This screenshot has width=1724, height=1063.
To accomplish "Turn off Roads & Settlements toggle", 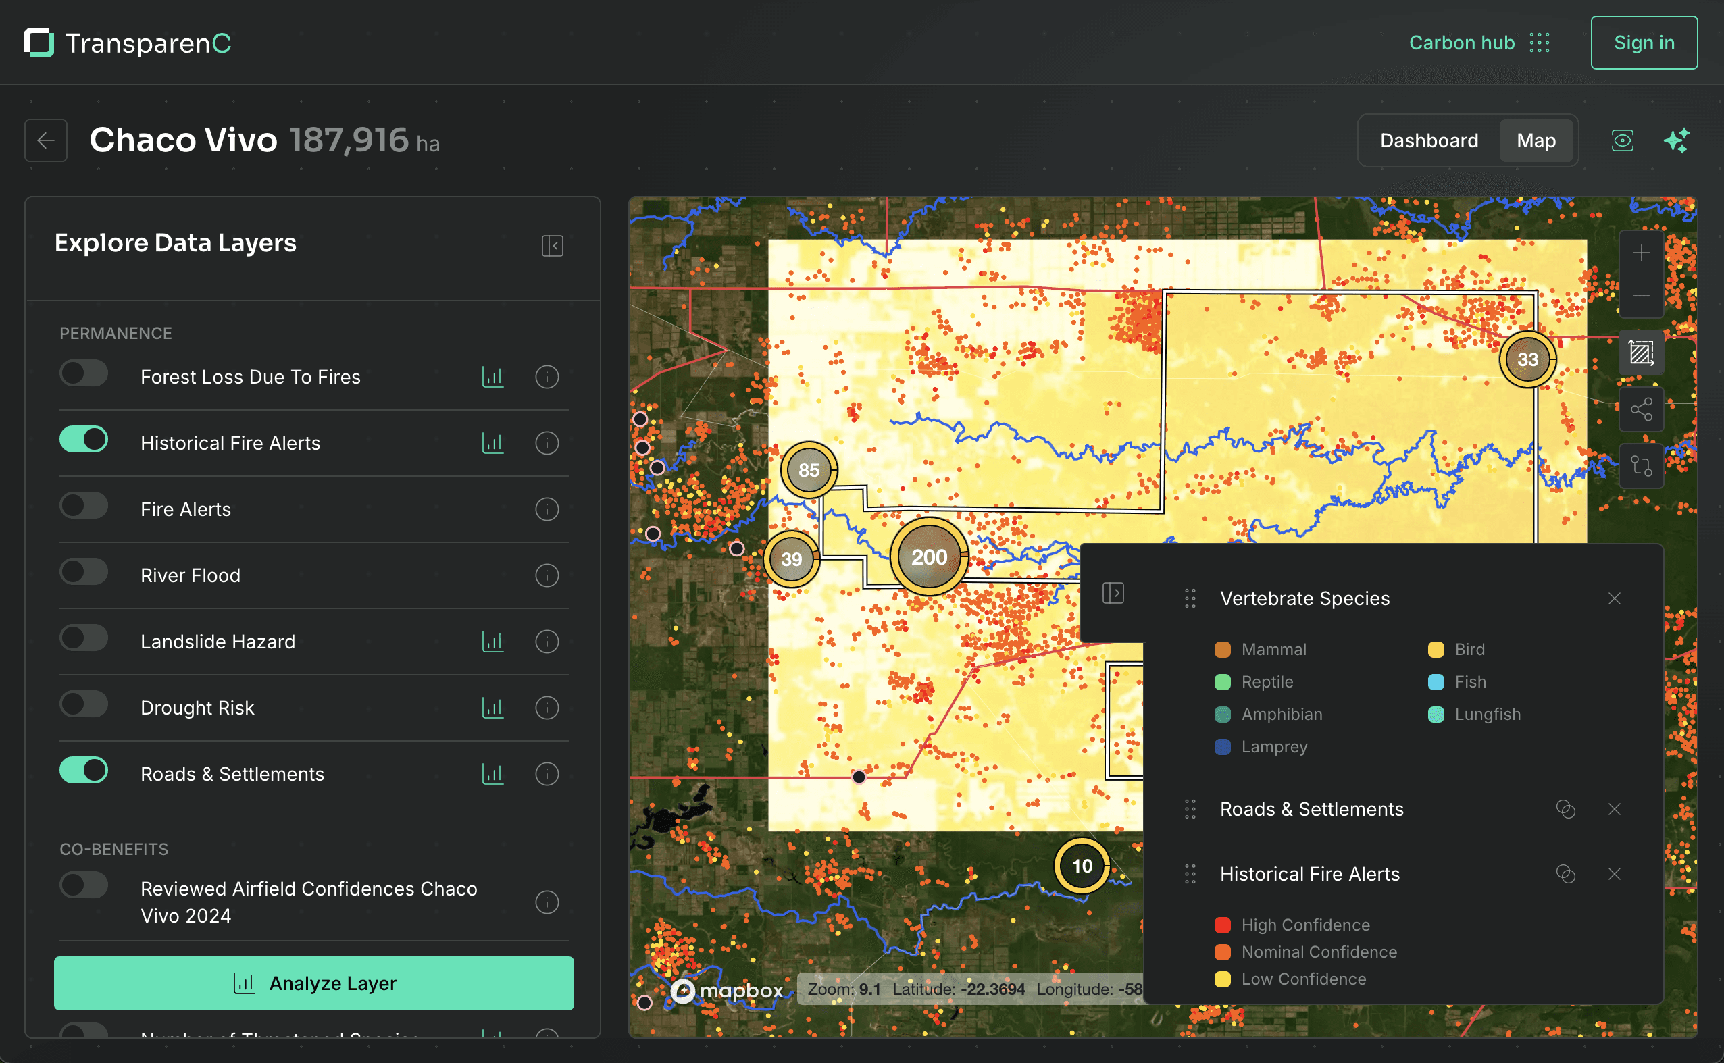I will [x=84, y=771].
